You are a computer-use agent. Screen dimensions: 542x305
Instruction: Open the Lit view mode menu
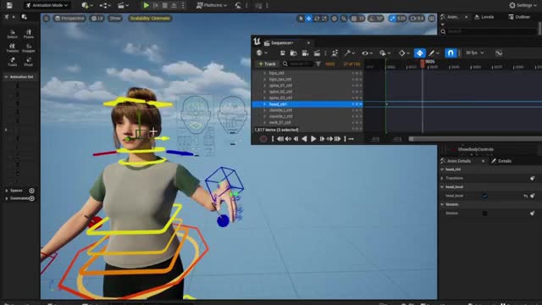[x=97, y=19]
